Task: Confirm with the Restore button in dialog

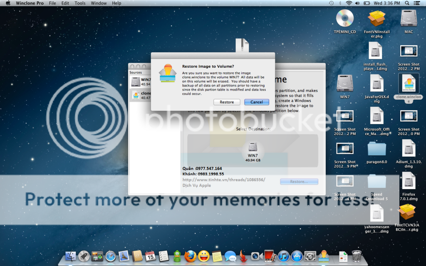Action: click(x=227, y=102)
